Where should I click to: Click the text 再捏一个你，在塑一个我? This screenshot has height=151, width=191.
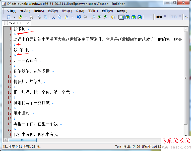[35, 124]
